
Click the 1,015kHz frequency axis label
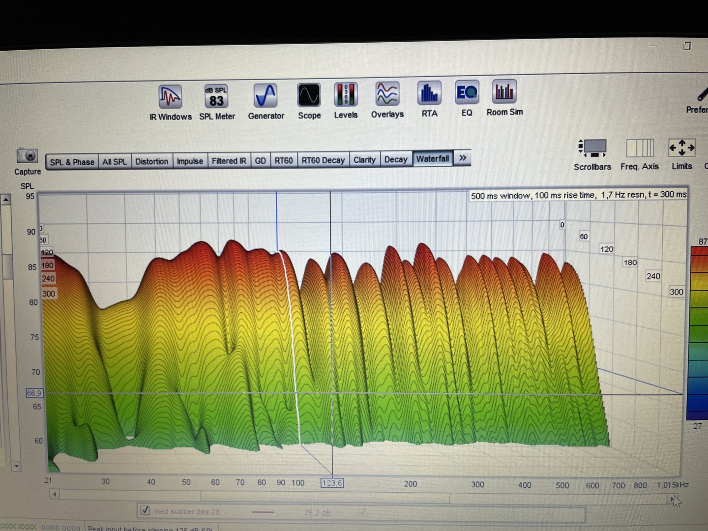(673, 485)
